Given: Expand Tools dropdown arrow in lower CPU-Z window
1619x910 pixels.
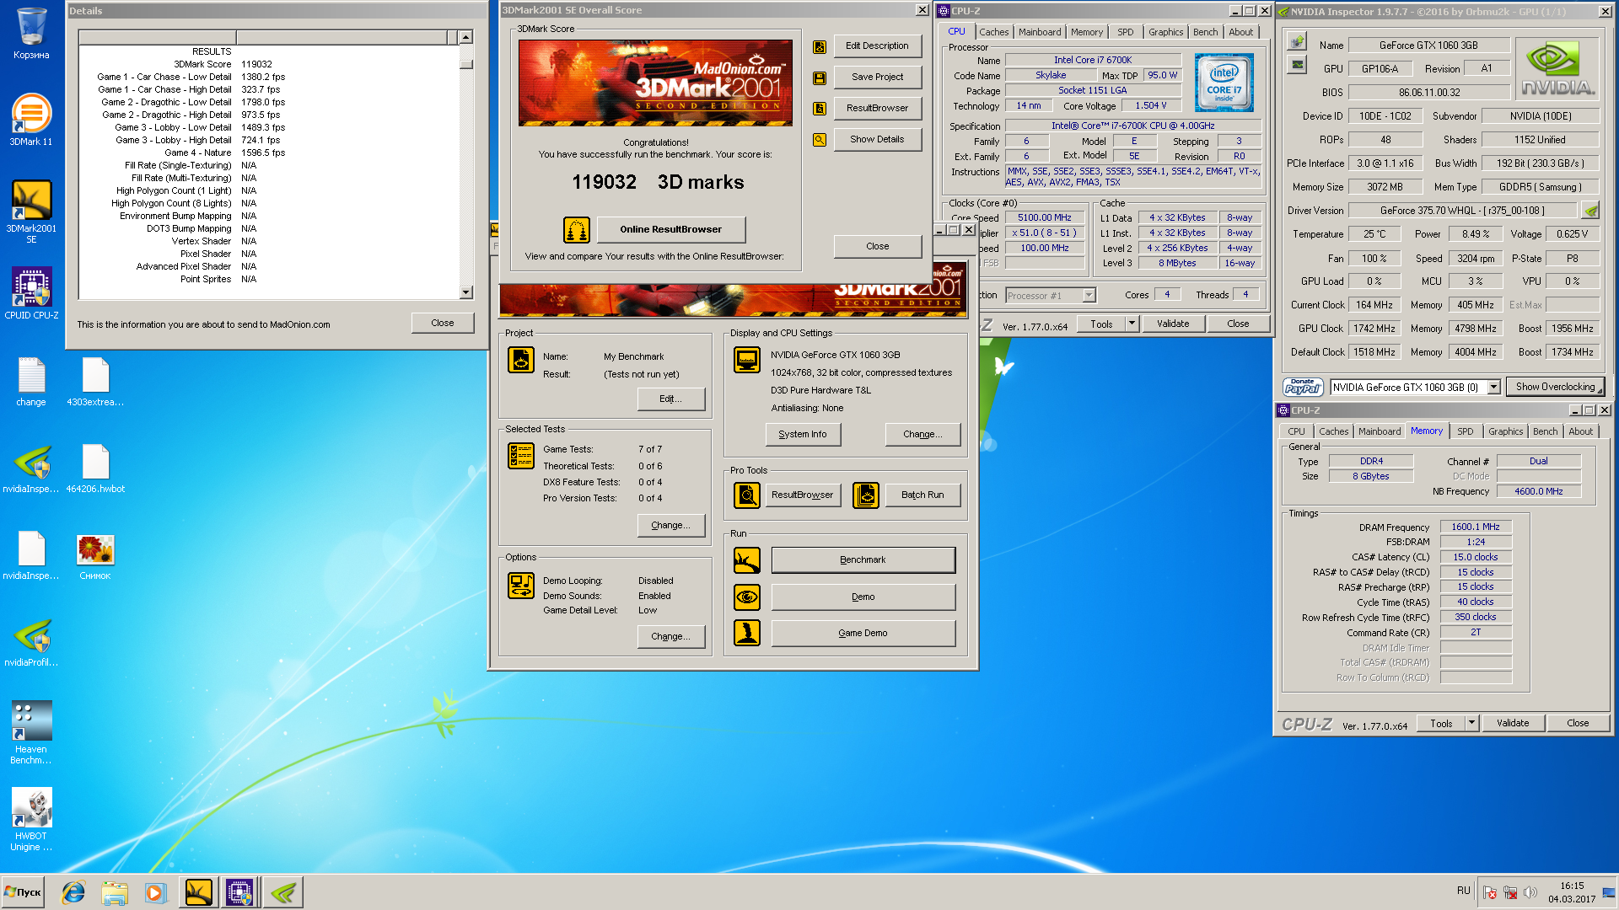Looking at the screenshot, I should pyautogui.click(x=1471, y=723).
